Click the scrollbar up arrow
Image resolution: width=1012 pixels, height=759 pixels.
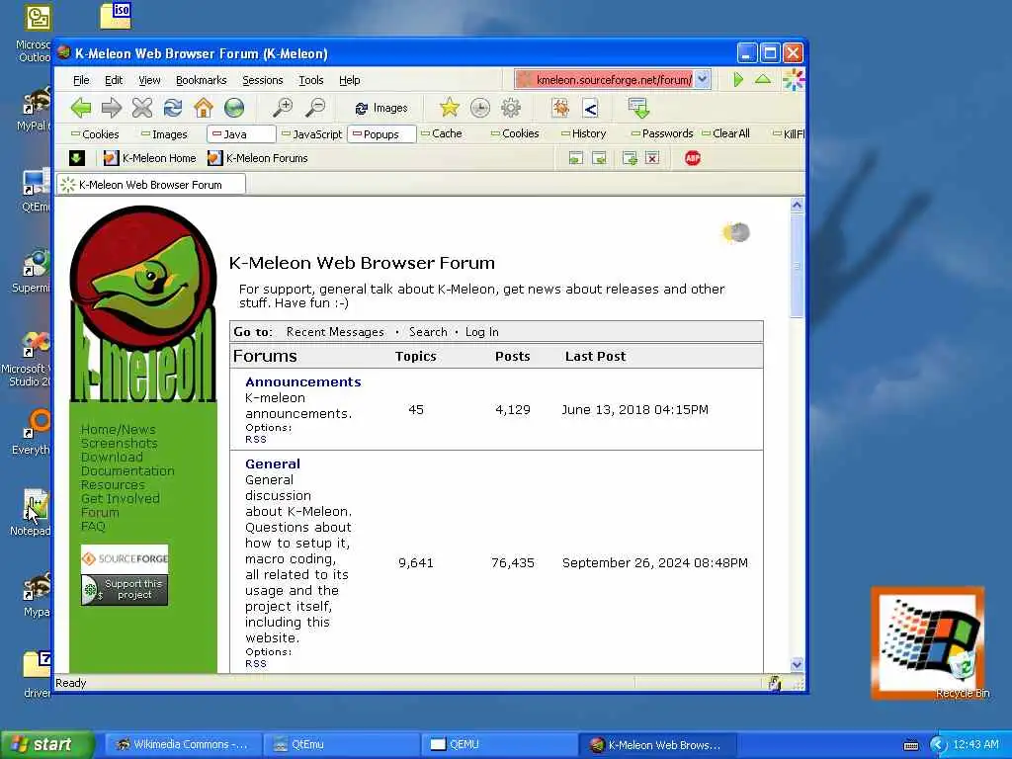[x=797, y=206]
